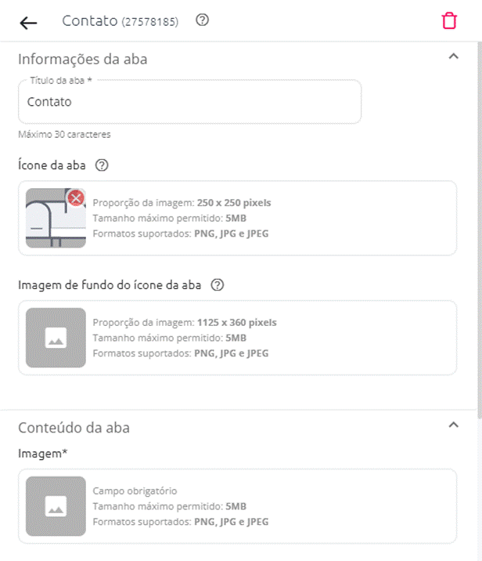Click the Informações da aba heading

pyautogui.click(x=82, y=60)
